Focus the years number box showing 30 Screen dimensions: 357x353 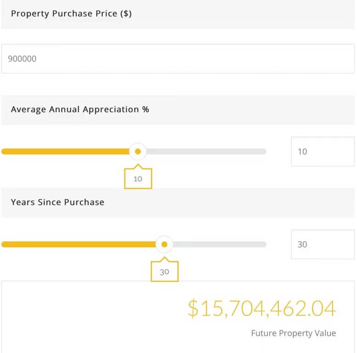[x=322, y=245]
